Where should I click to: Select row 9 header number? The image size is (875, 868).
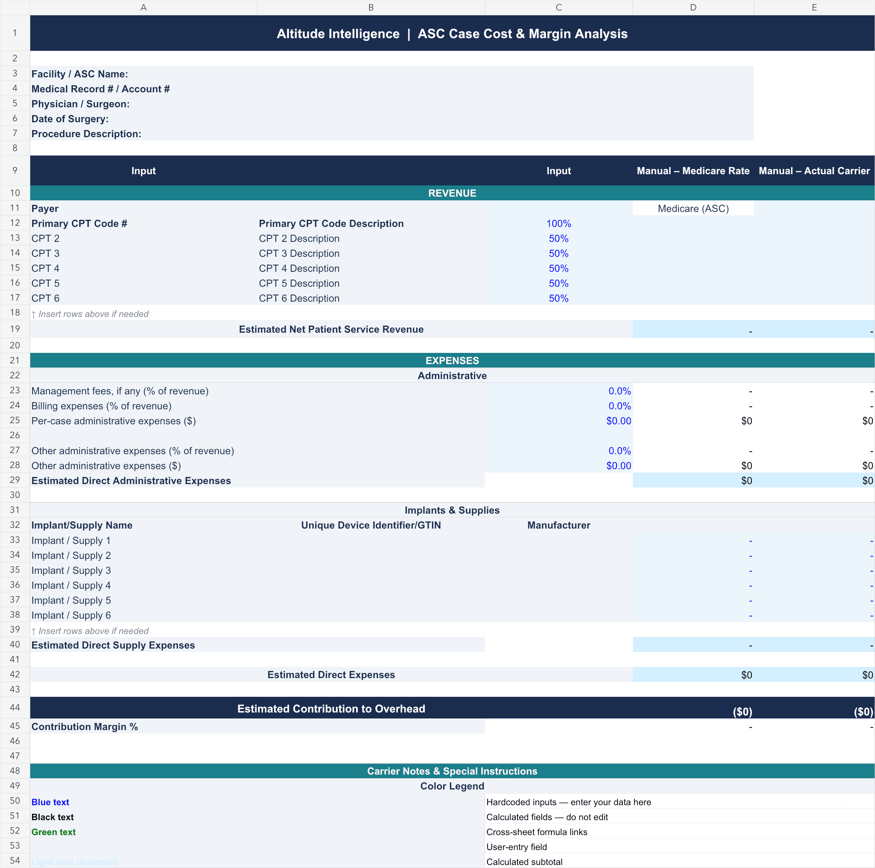pos(15,170)
